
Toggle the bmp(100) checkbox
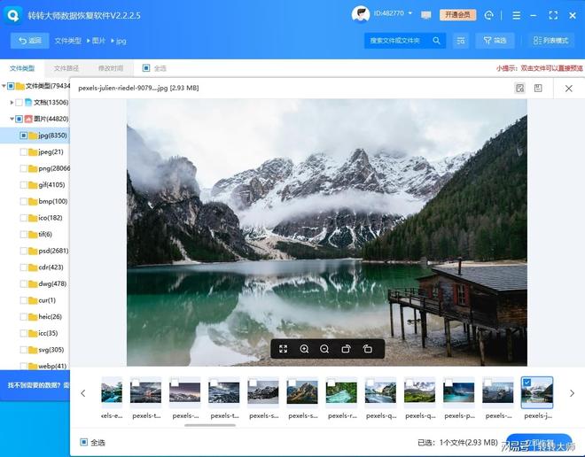tap(24, 201)
